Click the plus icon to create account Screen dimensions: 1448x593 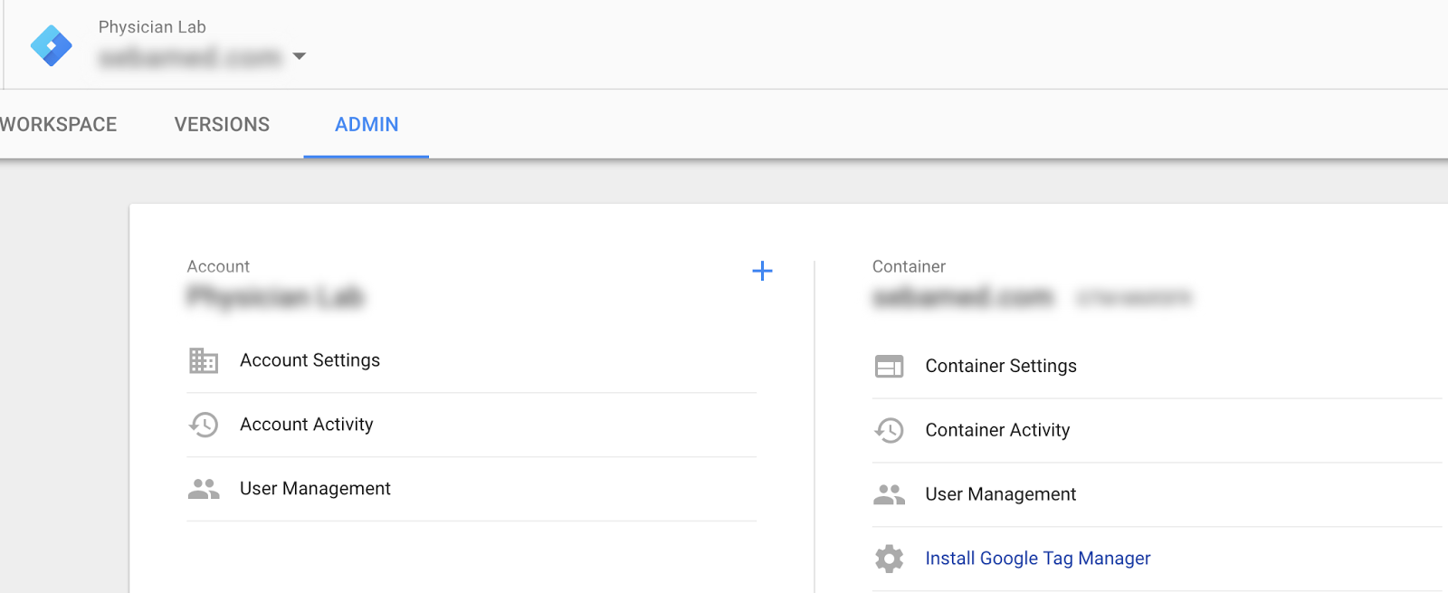762,271
